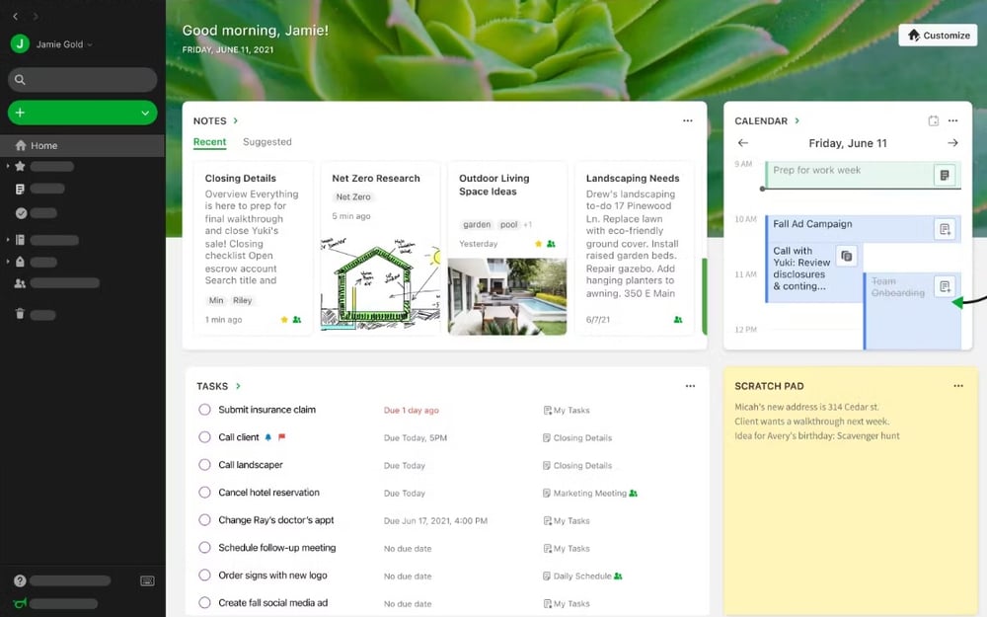Image resolution: width=987 pixels, height=617 pixels.
Task: Open the Tasks widget three-dot menu
Action: pos(691,386)
